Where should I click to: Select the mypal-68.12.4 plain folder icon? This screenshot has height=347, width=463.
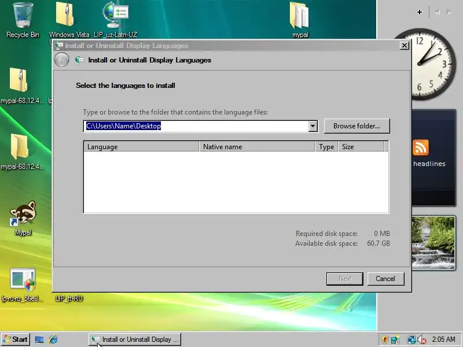click(20, 146)
